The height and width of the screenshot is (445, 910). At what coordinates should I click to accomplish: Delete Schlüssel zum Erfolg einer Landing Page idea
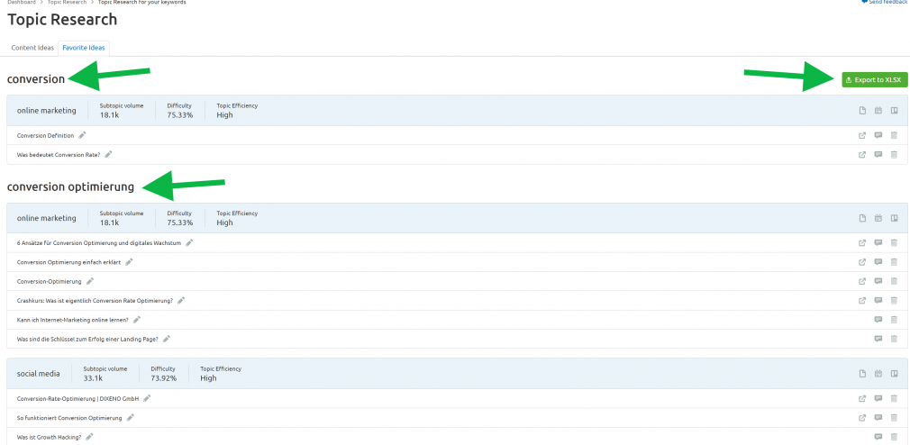[894, 338]
